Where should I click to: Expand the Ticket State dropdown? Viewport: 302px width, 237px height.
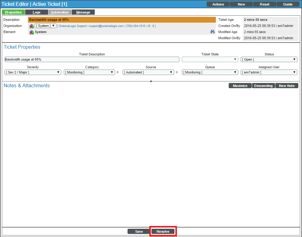210,59
